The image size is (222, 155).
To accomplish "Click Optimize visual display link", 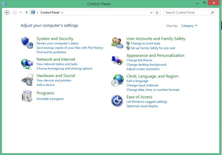I will [142, 106].
